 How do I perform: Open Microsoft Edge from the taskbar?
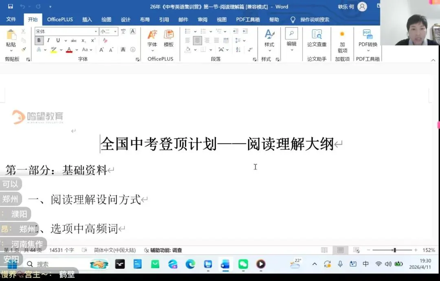point(191,264)
